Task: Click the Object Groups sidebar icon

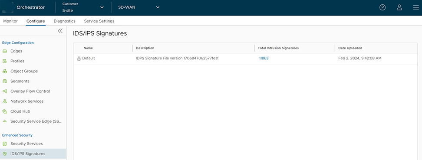Action: coord(5,71)
